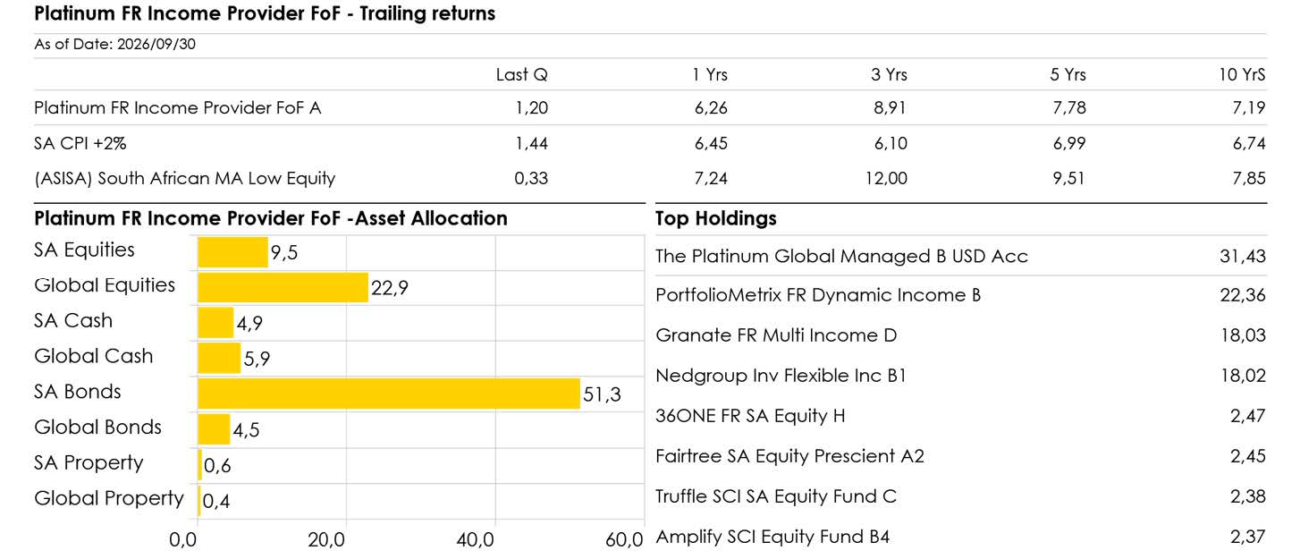
Task: Click the 51,3 SA Bonds data label
Action: pyautogui.click(x=603, y=394)
